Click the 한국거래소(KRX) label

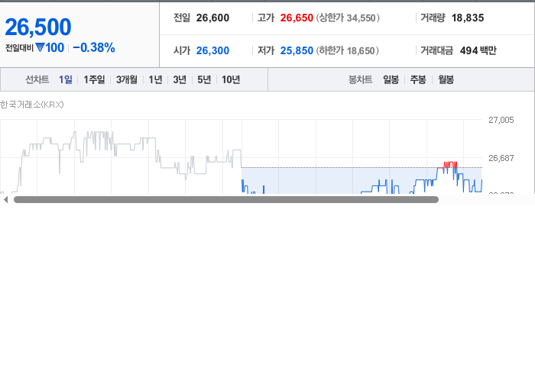click(32, 105)
